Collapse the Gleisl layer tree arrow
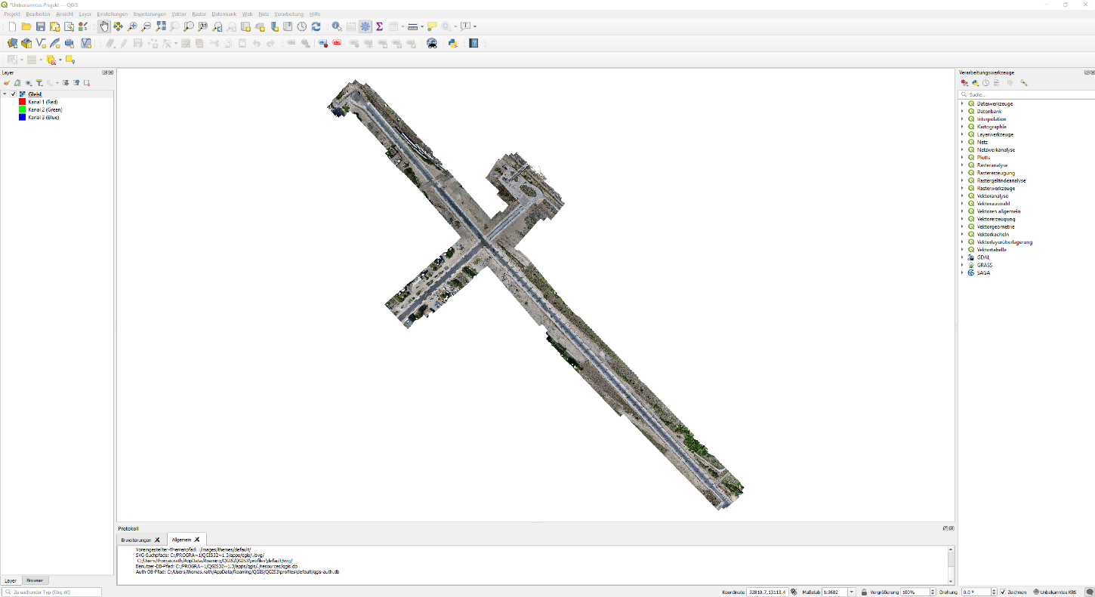 [x=5, y=94]
